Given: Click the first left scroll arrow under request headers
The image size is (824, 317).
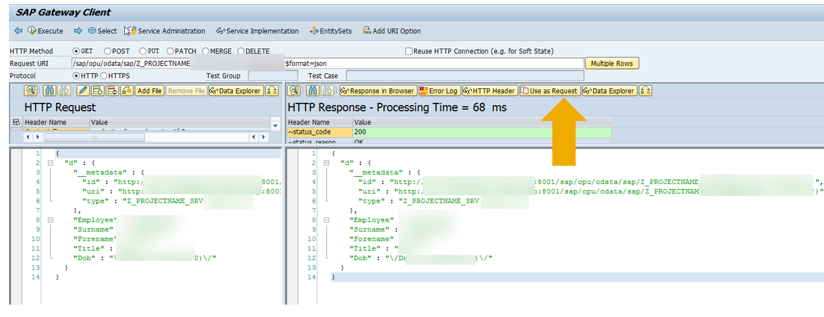Looking at the screenshot, I should (x=28, y=137).
